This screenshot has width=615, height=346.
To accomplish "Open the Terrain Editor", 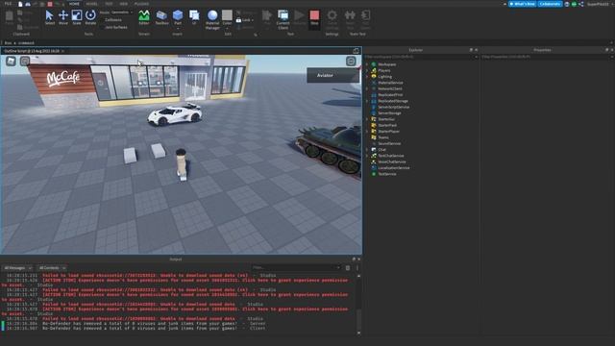I will [144, 17].
